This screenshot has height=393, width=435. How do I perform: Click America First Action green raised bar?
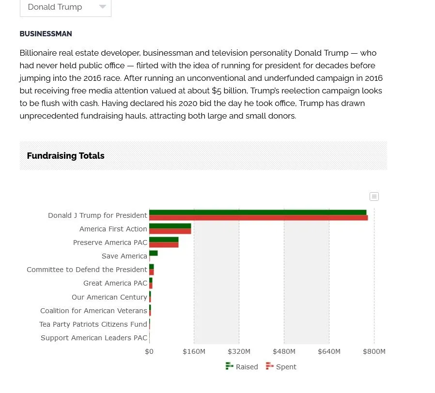click(x=170, y=226)
